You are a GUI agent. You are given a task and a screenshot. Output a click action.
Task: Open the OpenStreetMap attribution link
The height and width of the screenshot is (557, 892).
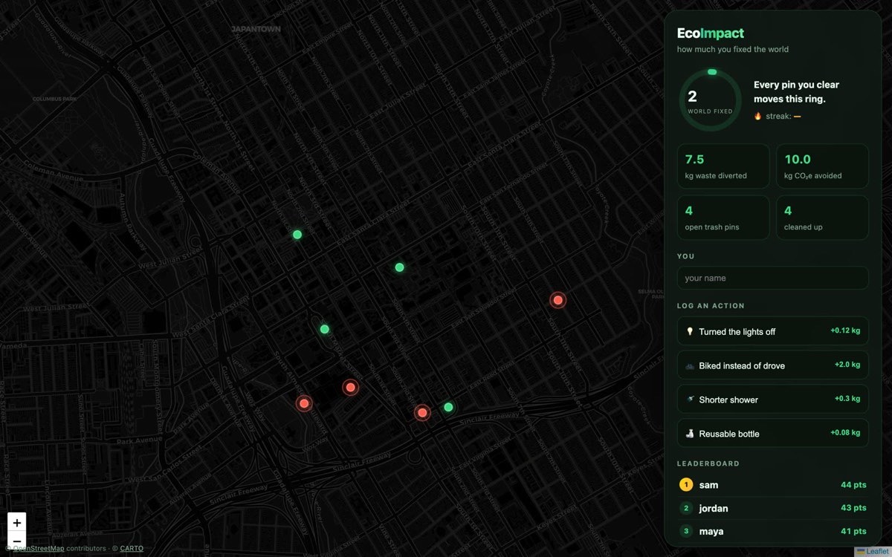click(x=39, y=549)
